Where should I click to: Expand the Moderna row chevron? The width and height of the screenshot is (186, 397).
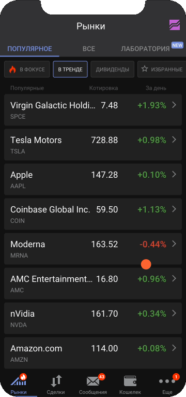tap(174, 244)
